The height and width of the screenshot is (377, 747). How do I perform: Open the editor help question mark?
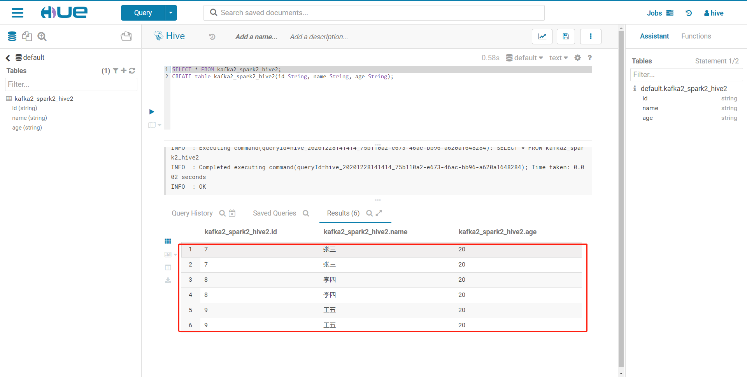tap(590, 58)
